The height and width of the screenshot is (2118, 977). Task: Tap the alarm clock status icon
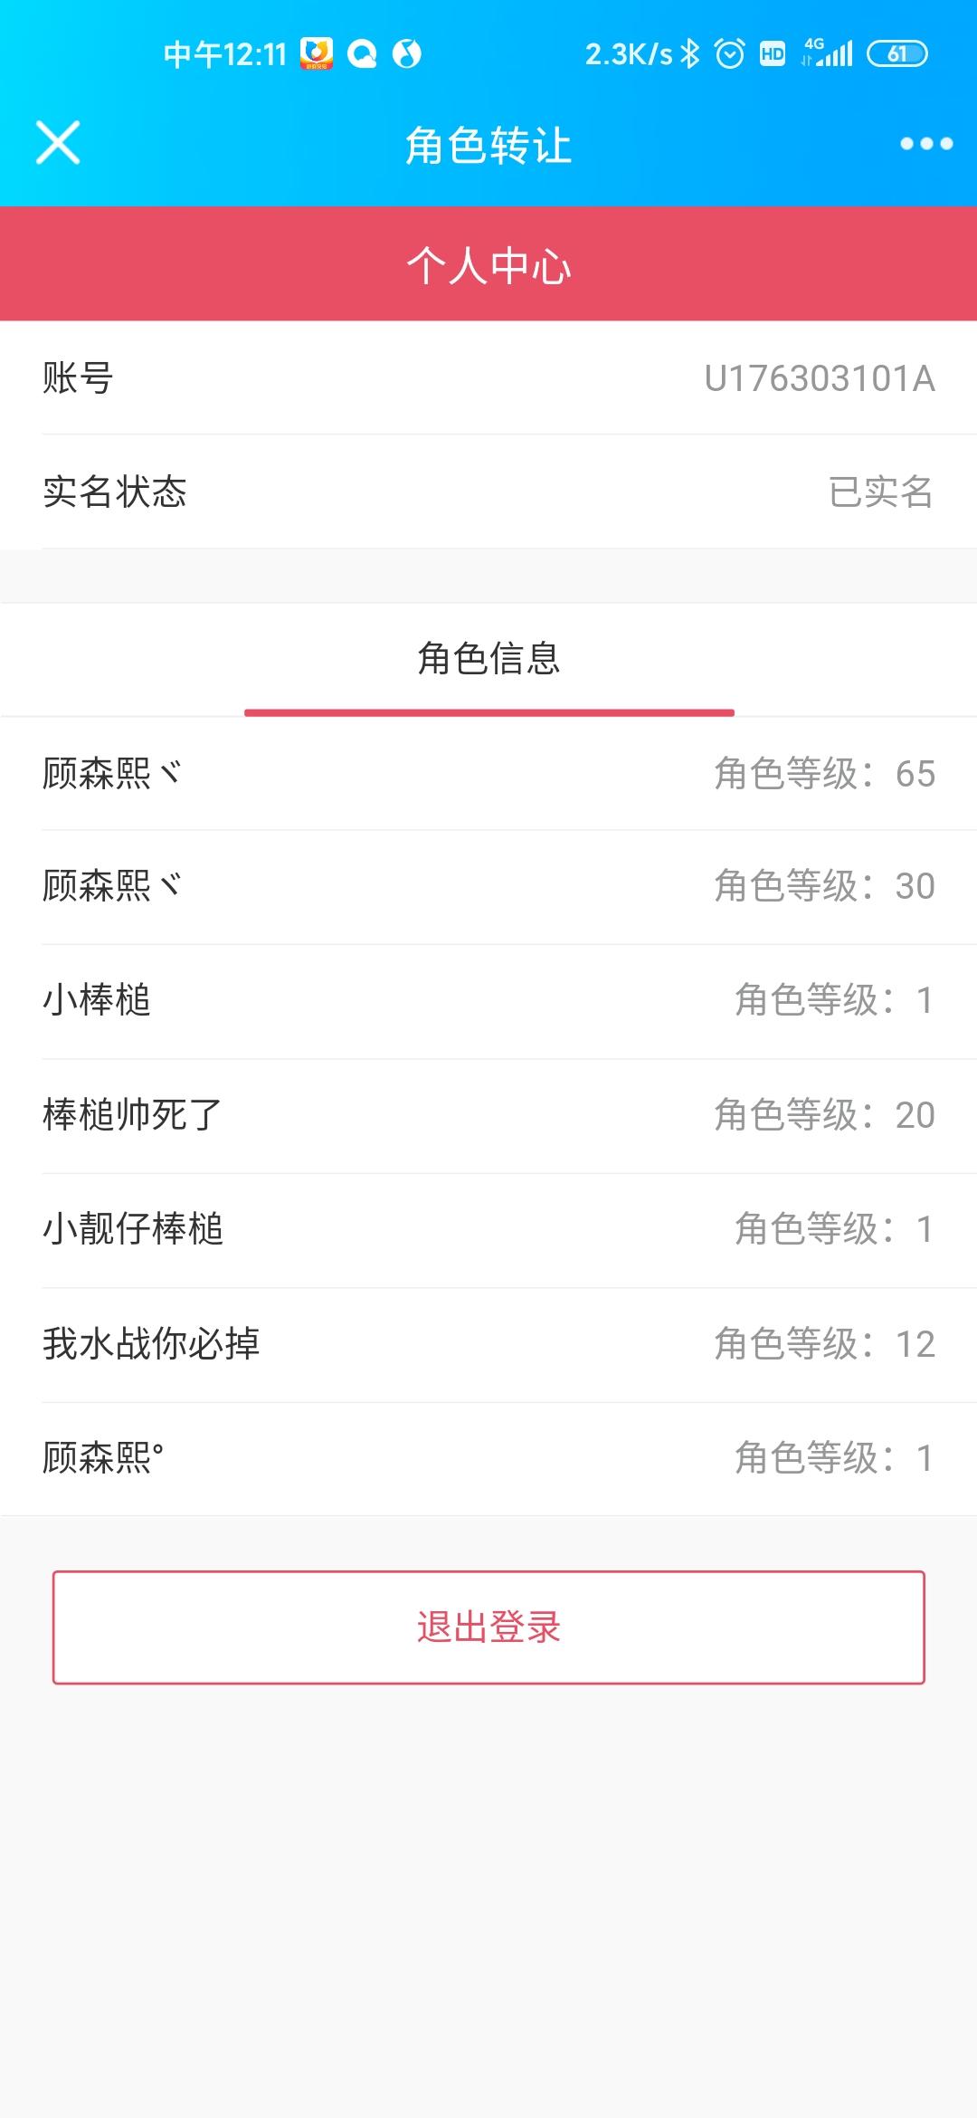(x=729, y=54)
